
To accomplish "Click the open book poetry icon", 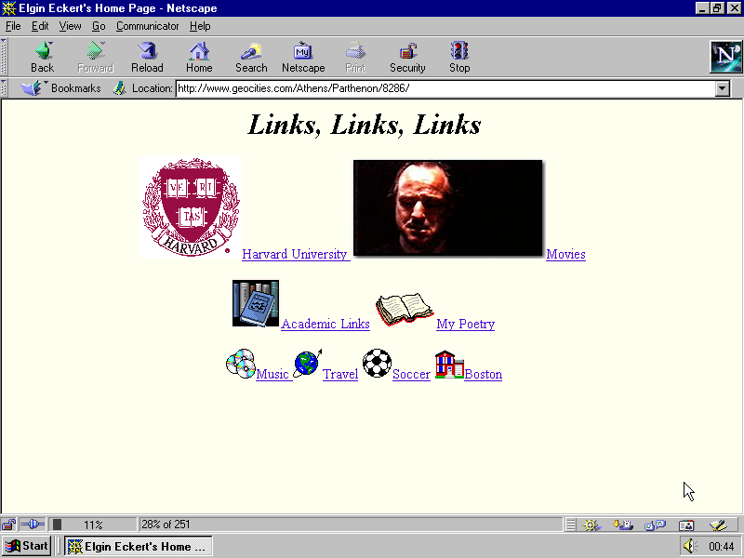I will 404,309.
